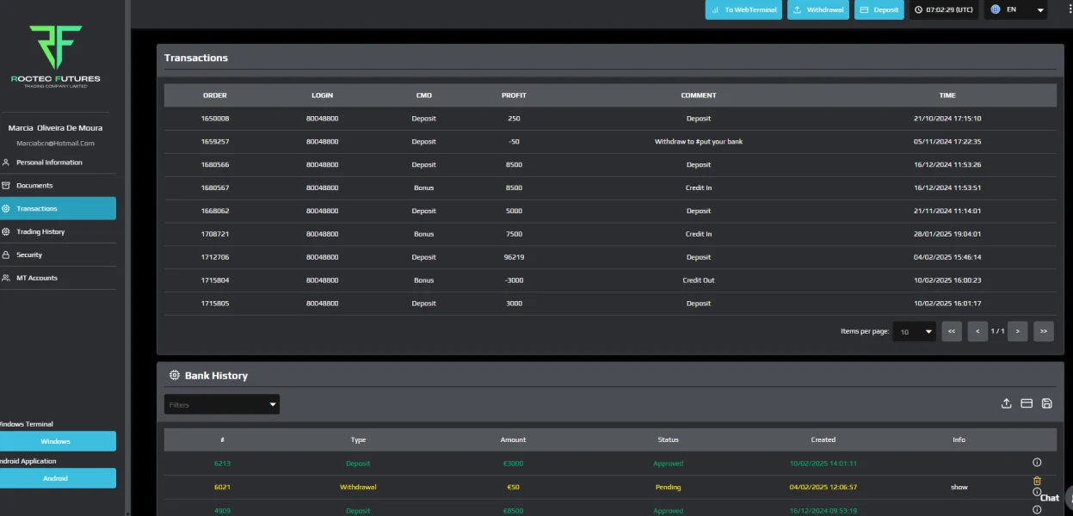Open the Security menu item
The height and width of the screenshot is (516, 1073).
click(29, 255)
